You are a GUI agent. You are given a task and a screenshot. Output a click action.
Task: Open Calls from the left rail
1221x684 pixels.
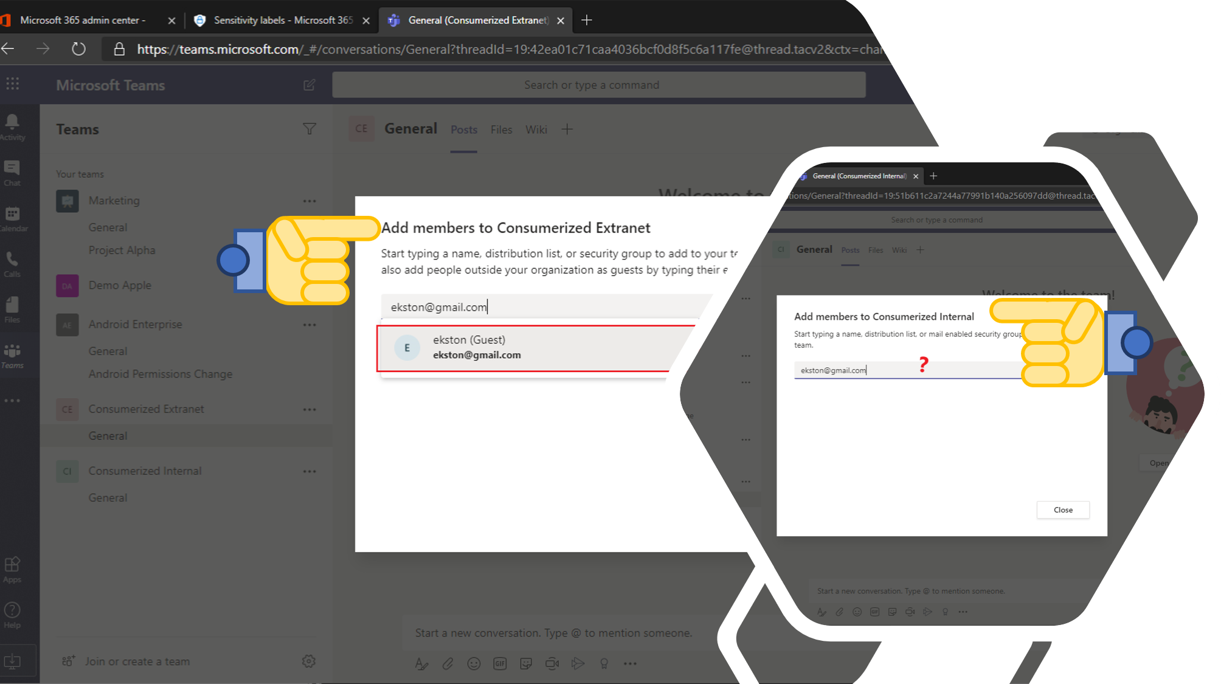(x=12, y=264)
